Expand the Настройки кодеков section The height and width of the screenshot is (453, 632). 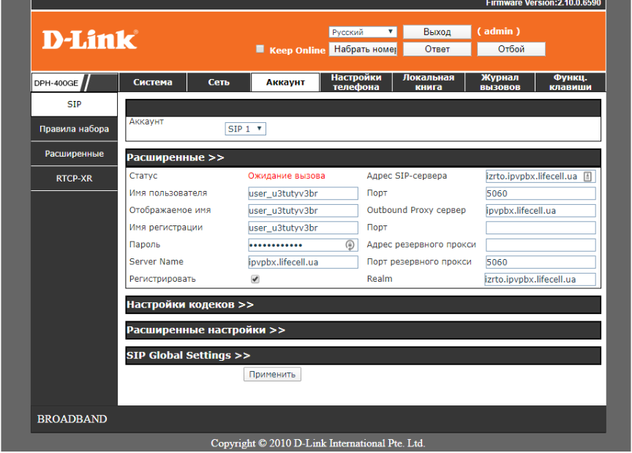[363, 304]
